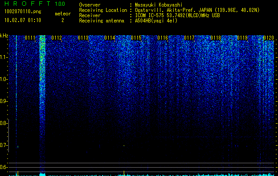
Task: Click the meteor count label
Action: pyautogui.click(x=63, y=14)
